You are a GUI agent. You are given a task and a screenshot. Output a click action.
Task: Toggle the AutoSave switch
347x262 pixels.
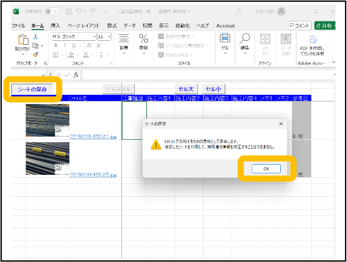[x=53, y=11]
